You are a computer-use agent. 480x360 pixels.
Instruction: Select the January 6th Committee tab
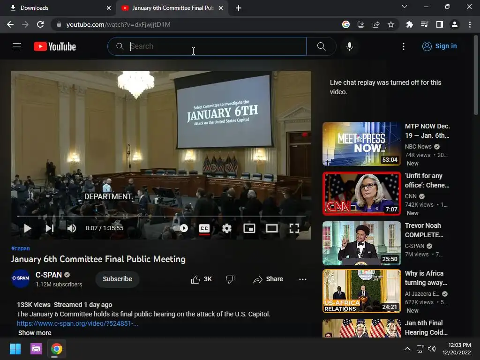(x=172, y=8)
